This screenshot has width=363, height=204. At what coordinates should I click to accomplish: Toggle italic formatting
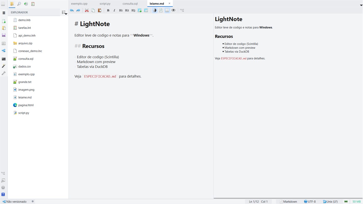[x=114, y=10]
